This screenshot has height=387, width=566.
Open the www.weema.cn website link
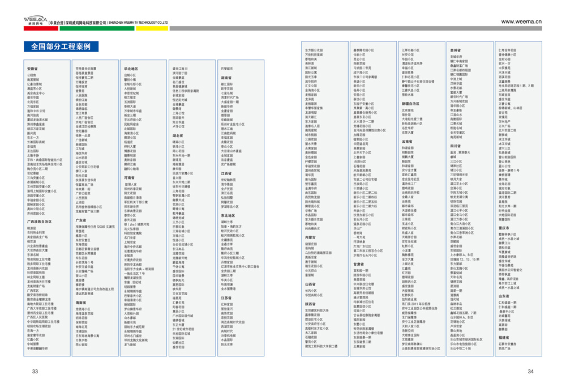coord(521,22)
